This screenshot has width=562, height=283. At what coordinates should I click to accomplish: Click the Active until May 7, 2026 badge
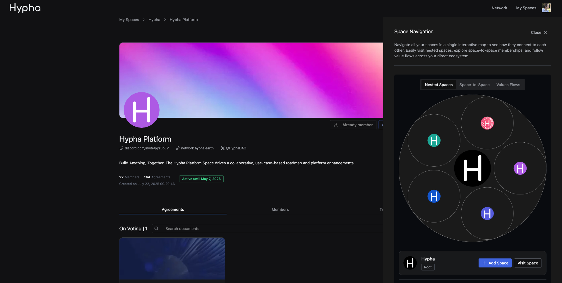(201, 179)
